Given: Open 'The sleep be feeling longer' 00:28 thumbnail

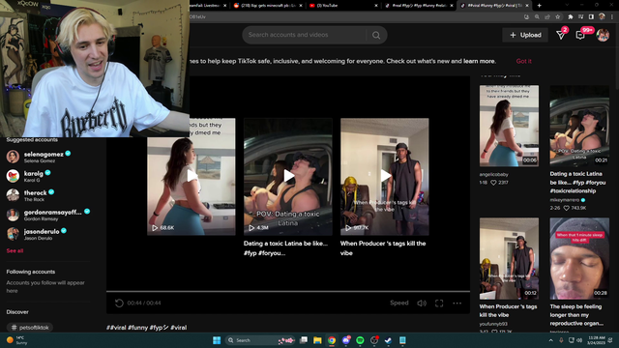Looking at the screenshot, I should 579,258.
